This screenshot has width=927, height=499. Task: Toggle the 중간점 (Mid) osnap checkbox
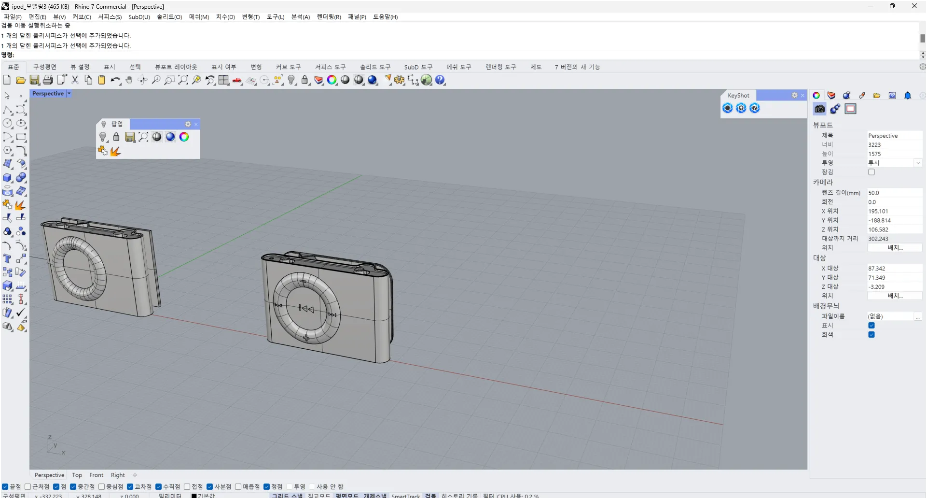pos(73,487)
